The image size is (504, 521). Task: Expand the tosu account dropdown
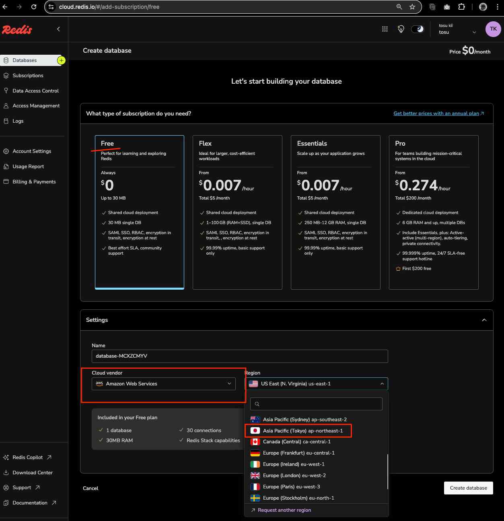point(474,32)
